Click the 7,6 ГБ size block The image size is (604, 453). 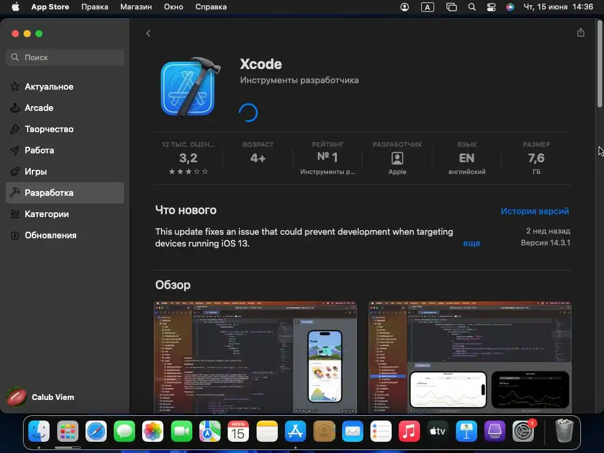click(x=536, y=158)
